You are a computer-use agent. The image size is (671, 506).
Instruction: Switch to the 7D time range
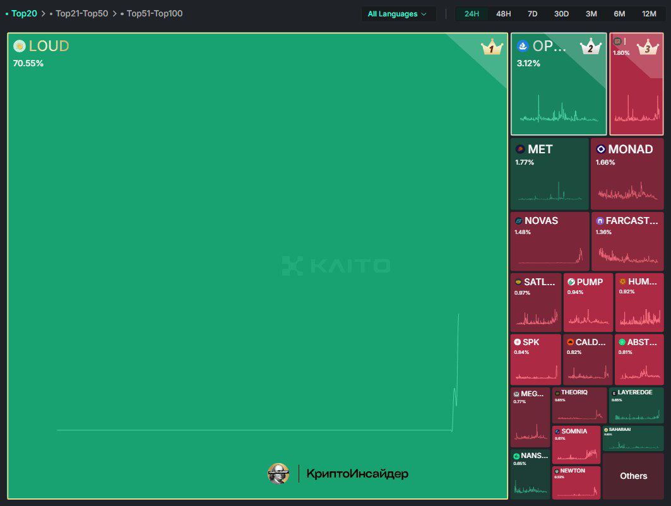(532, 14)
